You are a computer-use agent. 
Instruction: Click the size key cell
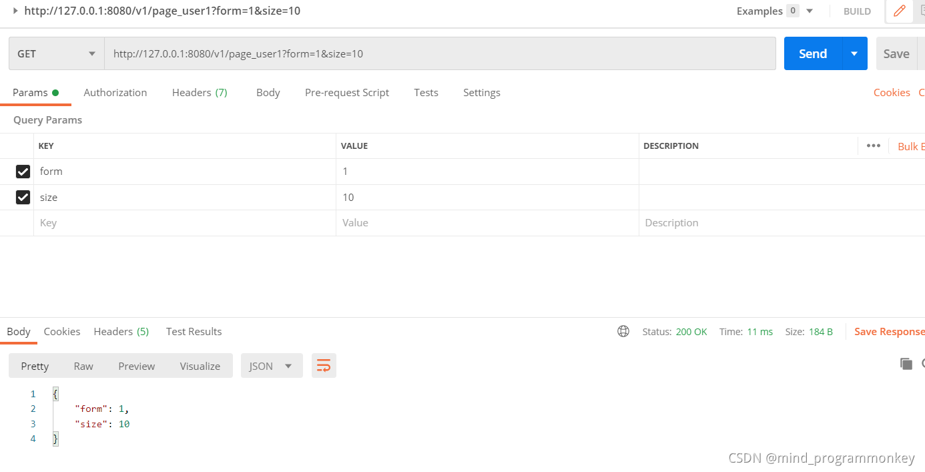[x=185, y=197]
